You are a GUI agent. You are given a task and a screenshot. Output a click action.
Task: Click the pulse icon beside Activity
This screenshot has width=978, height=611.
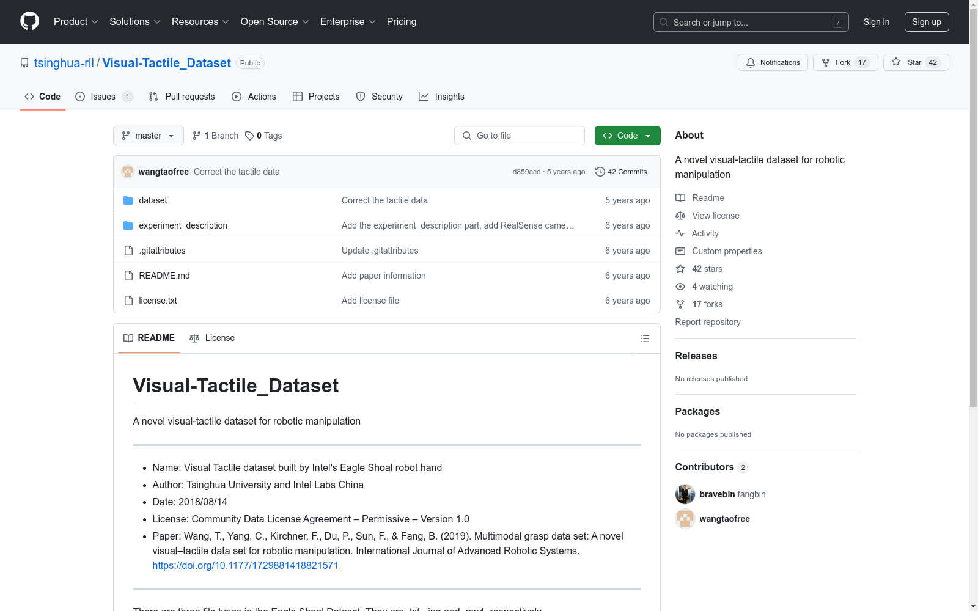pos(680,233)
